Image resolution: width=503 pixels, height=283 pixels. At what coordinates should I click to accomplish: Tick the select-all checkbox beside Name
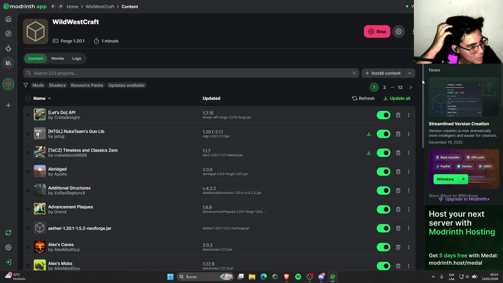(28, 98)
